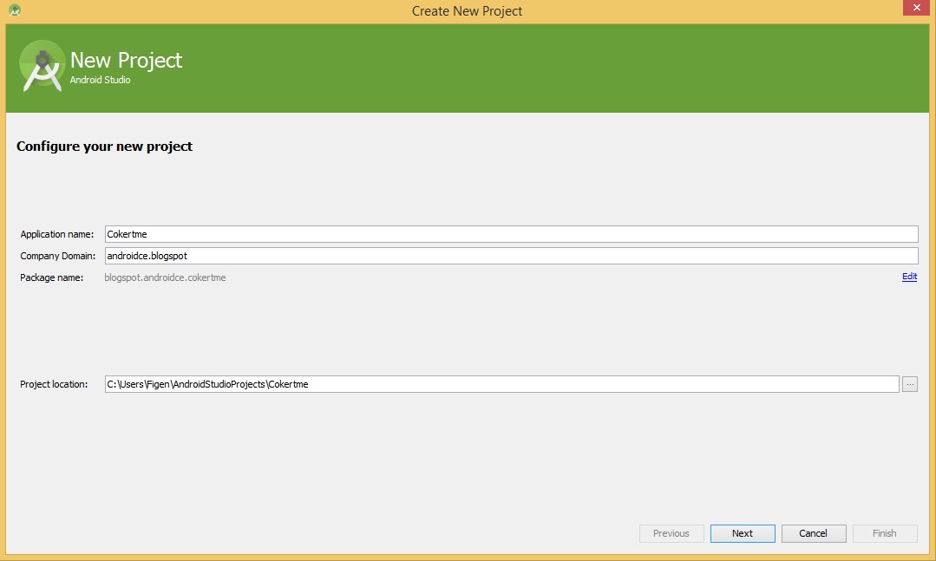Click the Project location path field
This screenshot has width=936, height=561.
tap(501, 384)
